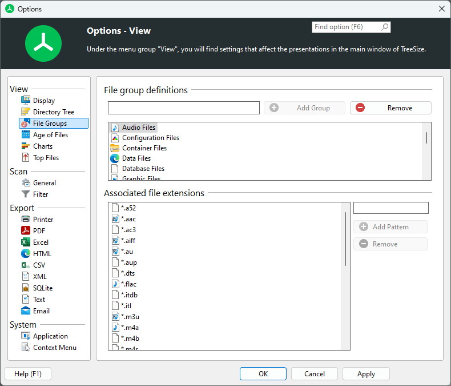451x386 pixels.
Task: Select the *.flac extension entry
Action: 128,284
